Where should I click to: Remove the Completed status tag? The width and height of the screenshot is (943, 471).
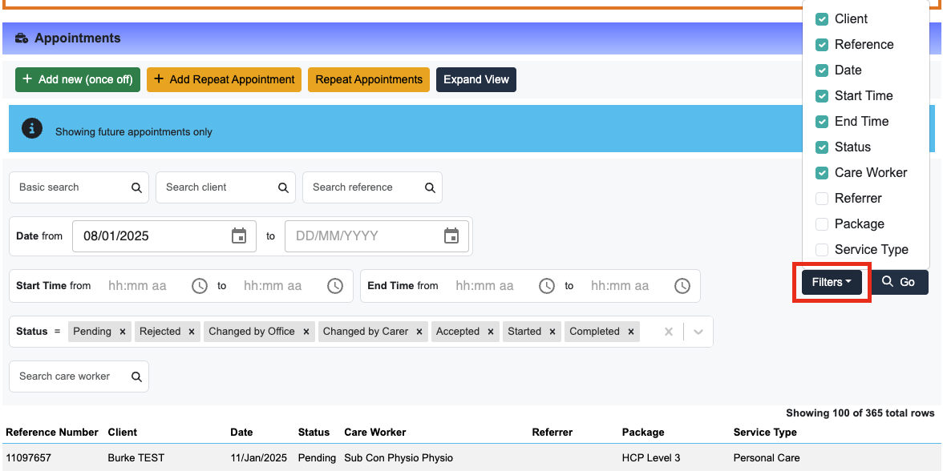point(631,332)
